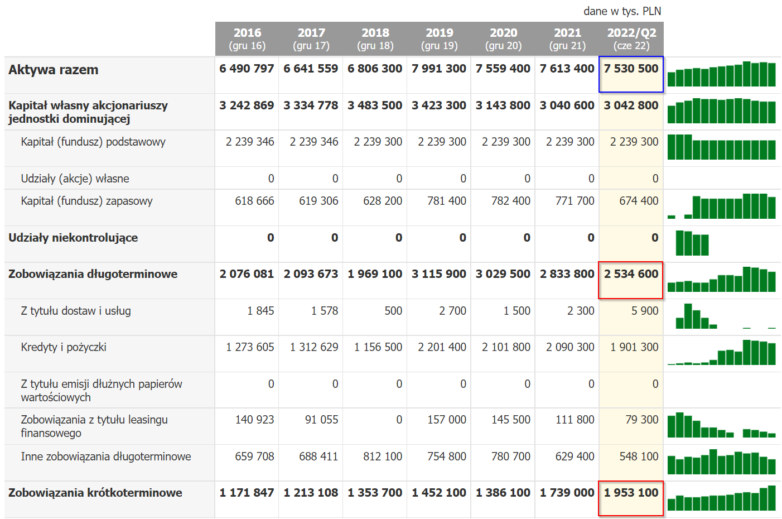Click the Zobowiązania krótkoterminowe row label

pyautogui.click(x=95, y=493)
